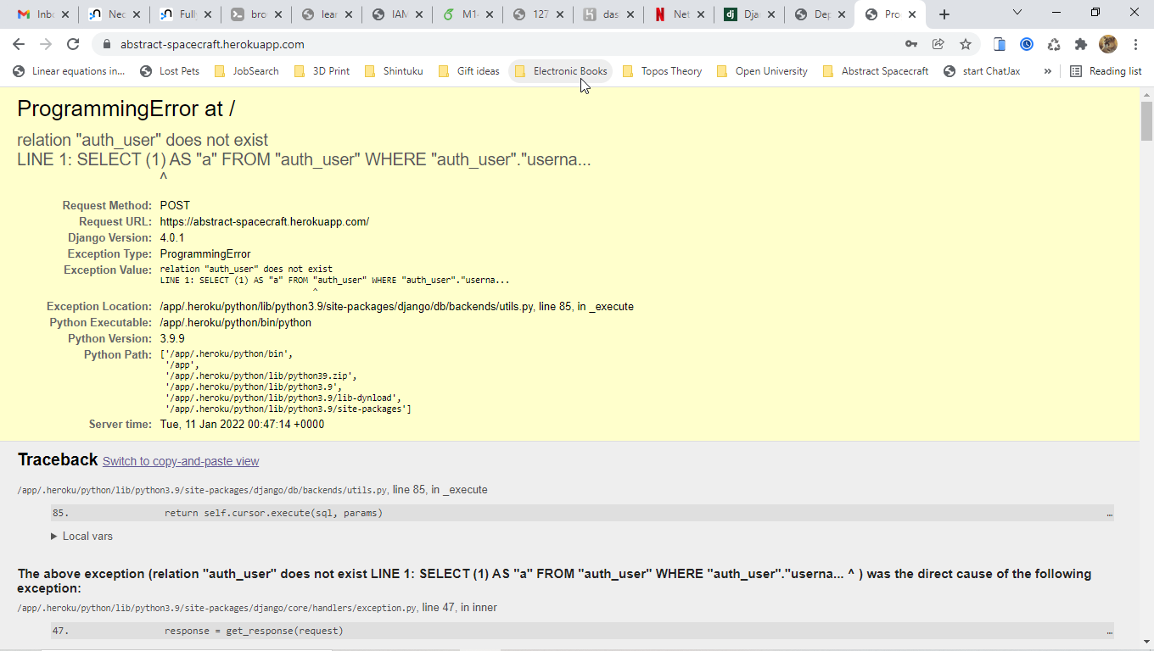The width and height of the screenshot is (1154, 651).
Task: Open the Gift ideas bookmarks folder
Action: [x=469, y=71]
